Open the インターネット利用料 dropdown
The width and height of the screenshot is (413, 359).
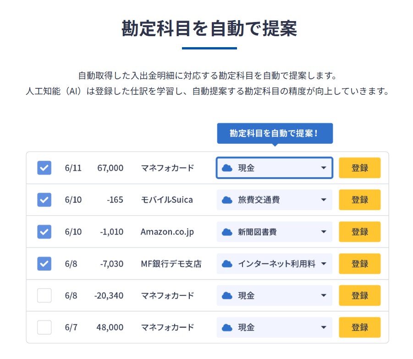pos(324,264)
